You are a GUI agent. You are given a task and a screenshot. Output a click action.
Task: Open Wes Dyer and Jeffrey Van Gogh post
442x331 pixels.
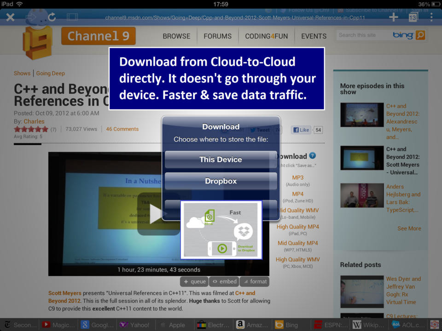click(x=403, y=290)
